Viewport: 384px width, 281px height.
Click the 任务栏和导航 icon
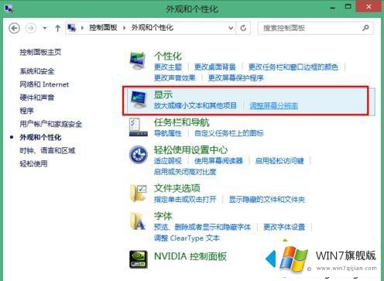tap(139, 127)
